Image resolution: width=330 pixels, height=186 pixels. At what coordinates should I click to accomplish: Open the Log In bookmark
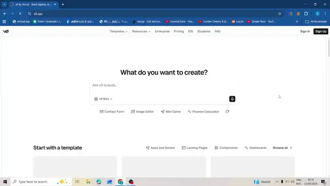[238, 22]
